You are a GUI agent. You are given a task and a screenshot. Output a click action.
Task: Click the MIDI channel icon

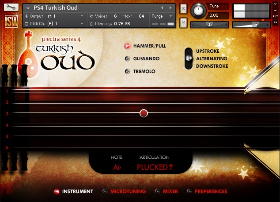point(26,24)
